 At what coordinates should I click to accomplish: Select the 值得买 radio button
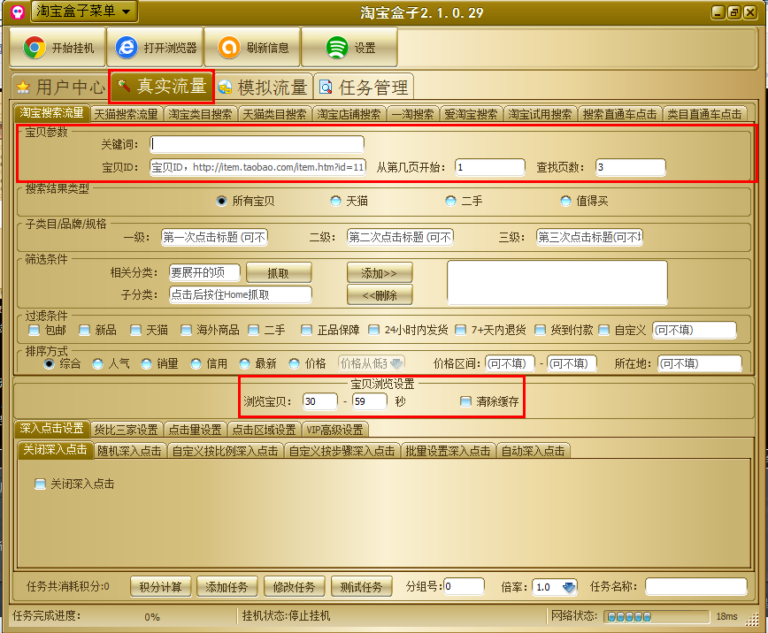(565, 201)
